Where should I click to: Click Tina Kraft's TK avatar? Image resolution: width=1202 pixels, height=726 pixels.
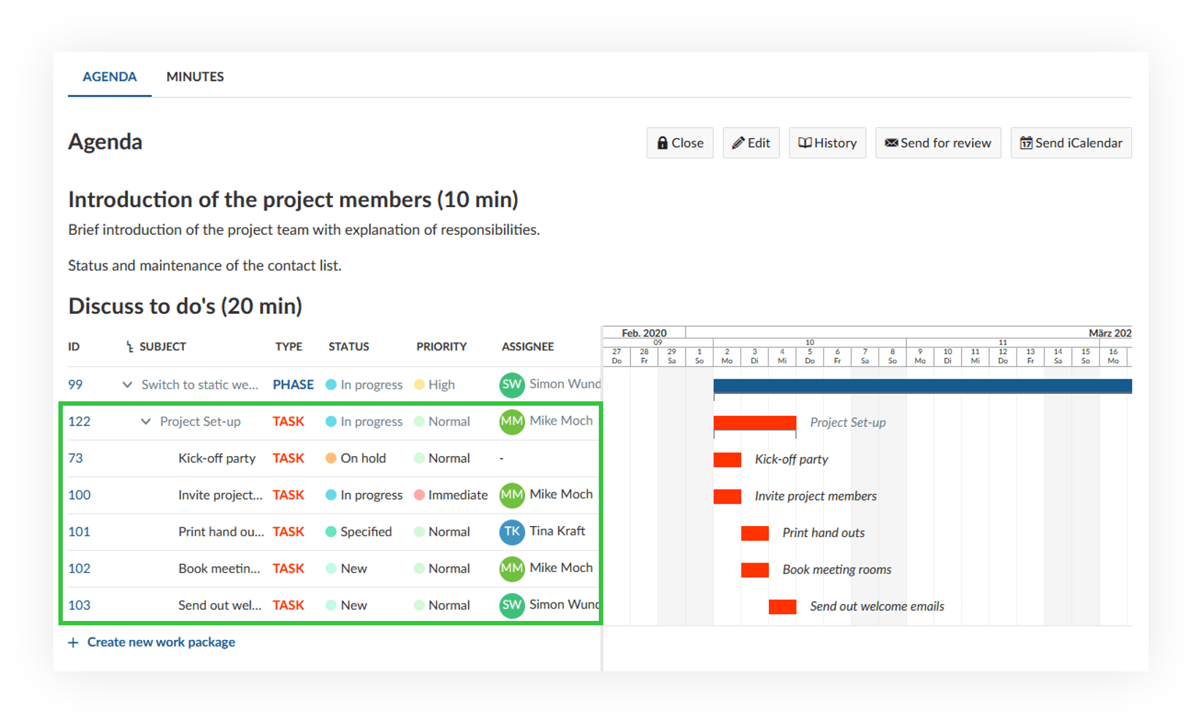pyautogui.click(x=512, y=532)
